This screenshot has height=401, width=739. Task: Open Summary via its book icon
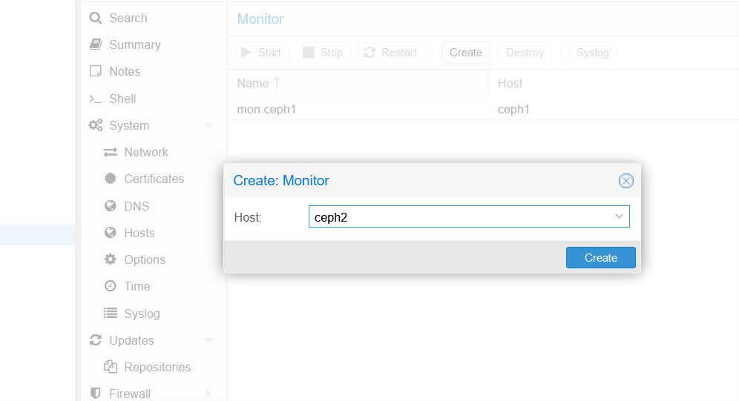point(95,44)
